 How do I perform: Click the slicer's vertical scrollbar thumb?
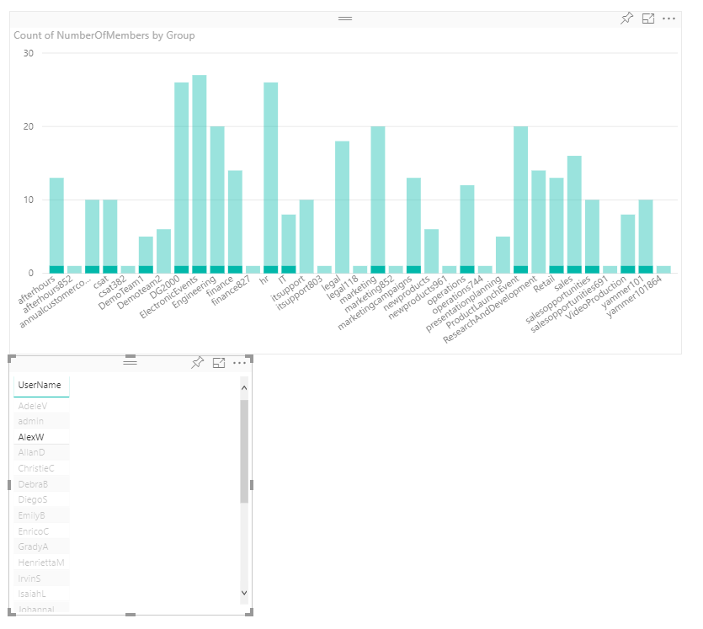(244, 450)
